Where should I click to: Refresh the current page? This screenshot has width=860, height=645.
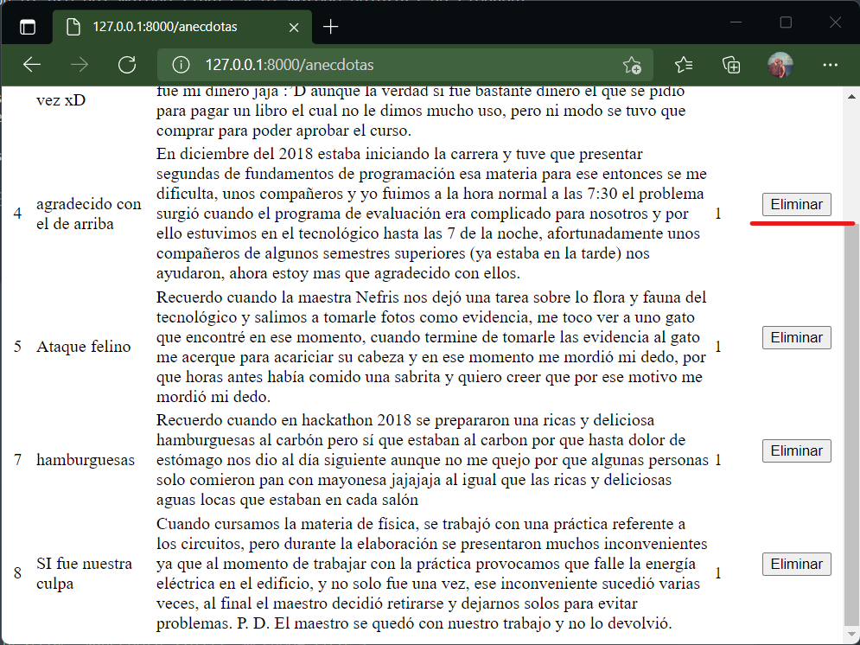point(127,65)
